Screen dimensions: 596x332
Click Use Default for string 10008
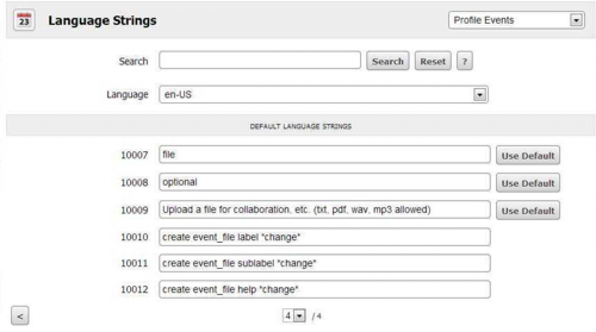pyautogui.click(x=528, y=183)
